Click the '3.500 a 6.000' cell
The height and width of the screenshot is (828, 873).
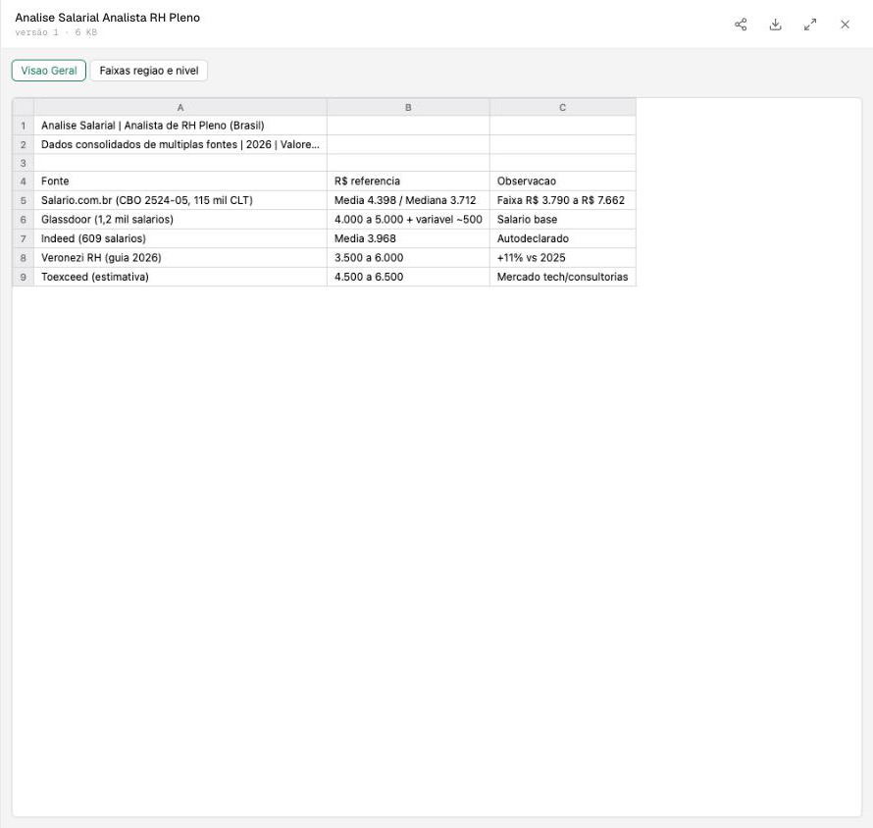pos(408,258)
